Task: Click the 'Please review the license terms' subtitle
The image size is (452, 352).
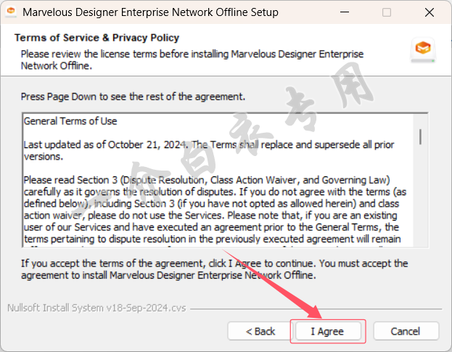Action: coord(192,60)
